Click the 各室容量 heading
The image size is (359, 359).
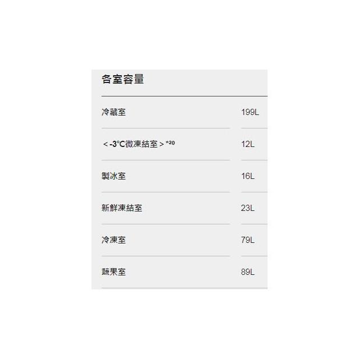[123, 80]
